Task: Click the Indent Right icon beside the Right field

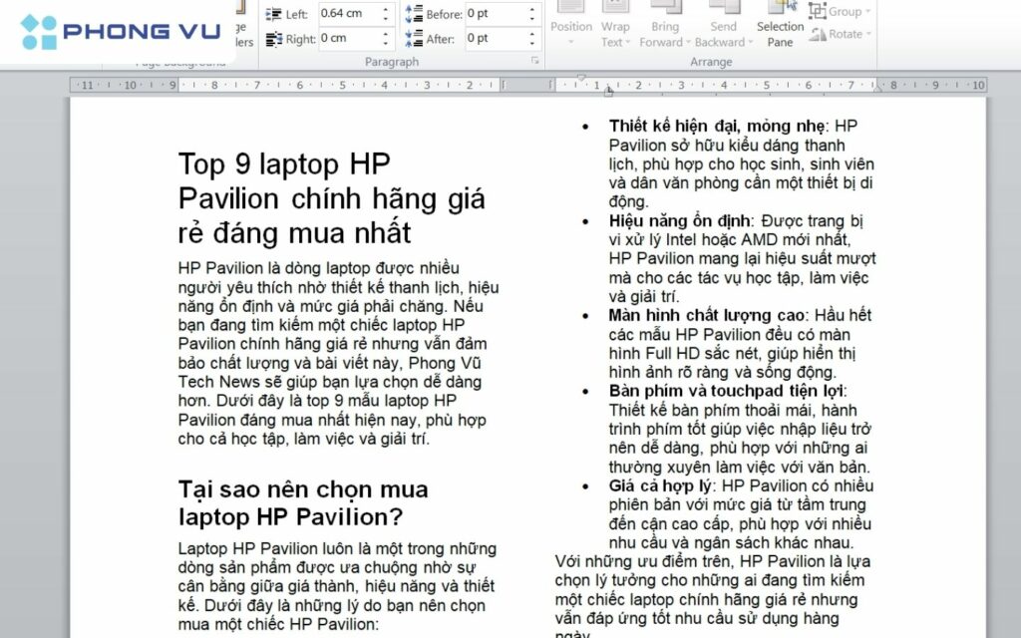Action: point(275,38)
